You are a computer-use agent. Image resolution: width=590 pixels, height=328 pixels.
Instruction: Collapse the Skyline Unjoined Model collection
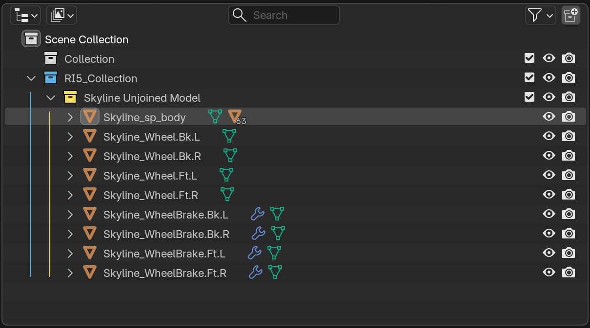tap(51, 98)
